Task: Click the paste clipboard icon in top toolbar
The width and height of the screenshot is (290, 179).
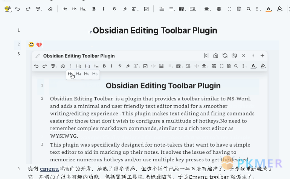Action: (239, 9)
